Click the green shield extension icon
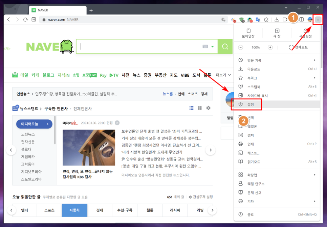Viewport: 327px width, 227px height. tap(242, 20)
